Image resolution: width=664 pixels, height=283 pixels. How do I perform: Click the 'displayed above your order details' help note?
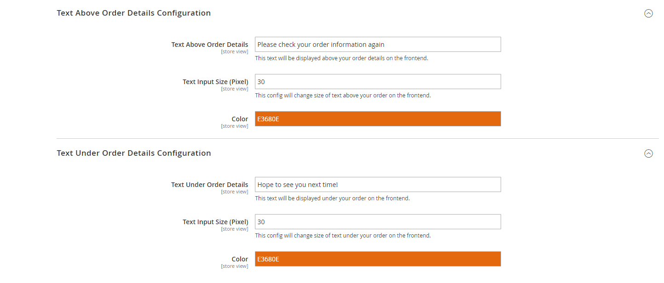click(x=341, y=58)
